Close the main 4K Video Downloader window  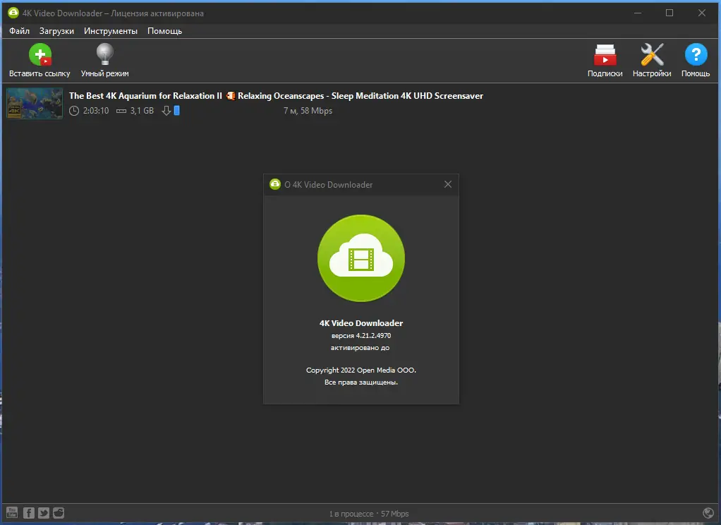(x=702, y=13)
